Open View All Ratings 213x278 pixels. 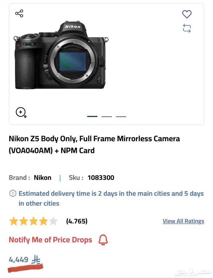(x=183, y=221)
